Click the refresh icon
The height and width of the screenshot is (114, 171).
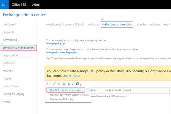tap(77, 84)
